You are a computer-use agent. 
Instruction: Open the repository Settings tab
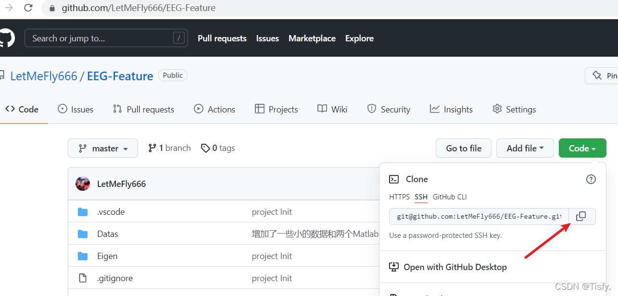coord(514,109)
